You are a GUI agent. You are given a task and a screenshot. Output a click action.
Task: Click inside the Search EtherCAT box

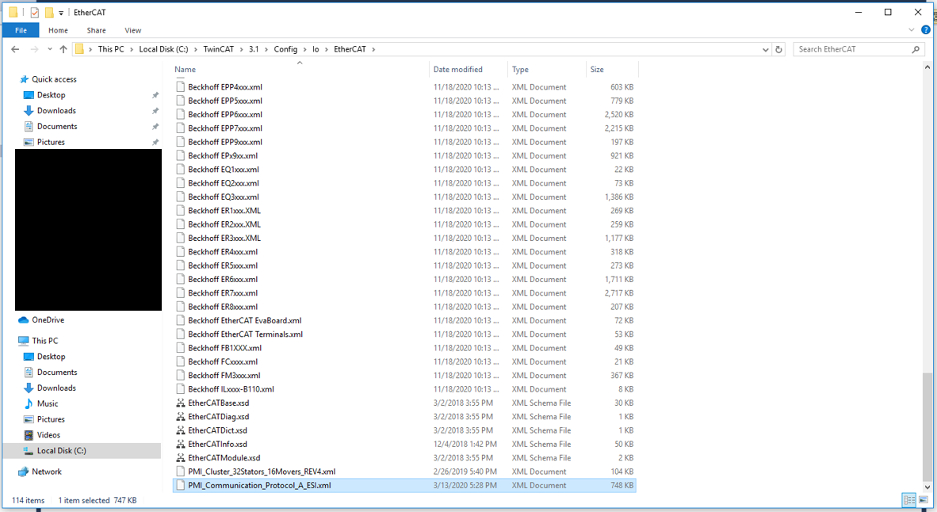(x=852, y=49)
